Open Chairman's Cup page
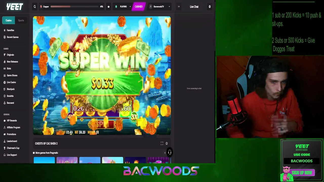The width and height of the screenshot is (324, 182). [x=13, y=148]
